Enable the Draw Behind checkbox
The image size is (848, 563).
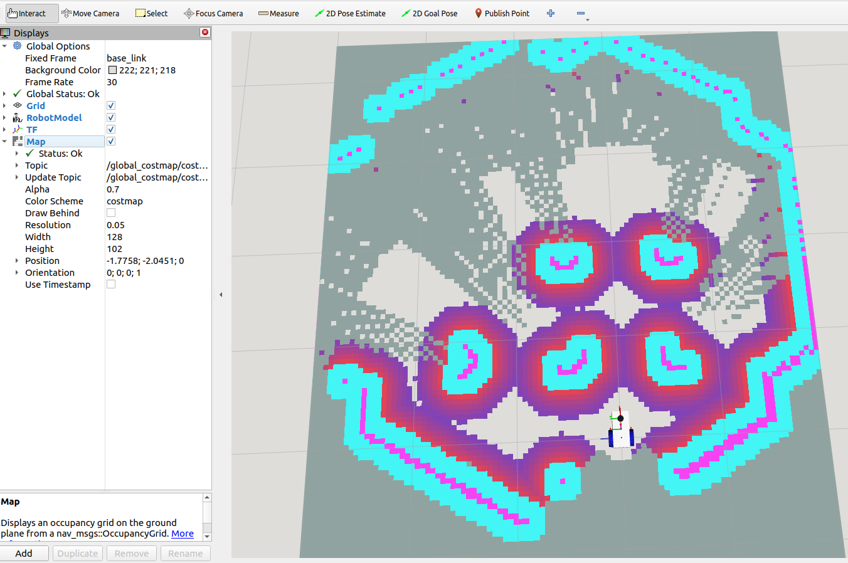point(111,213)
